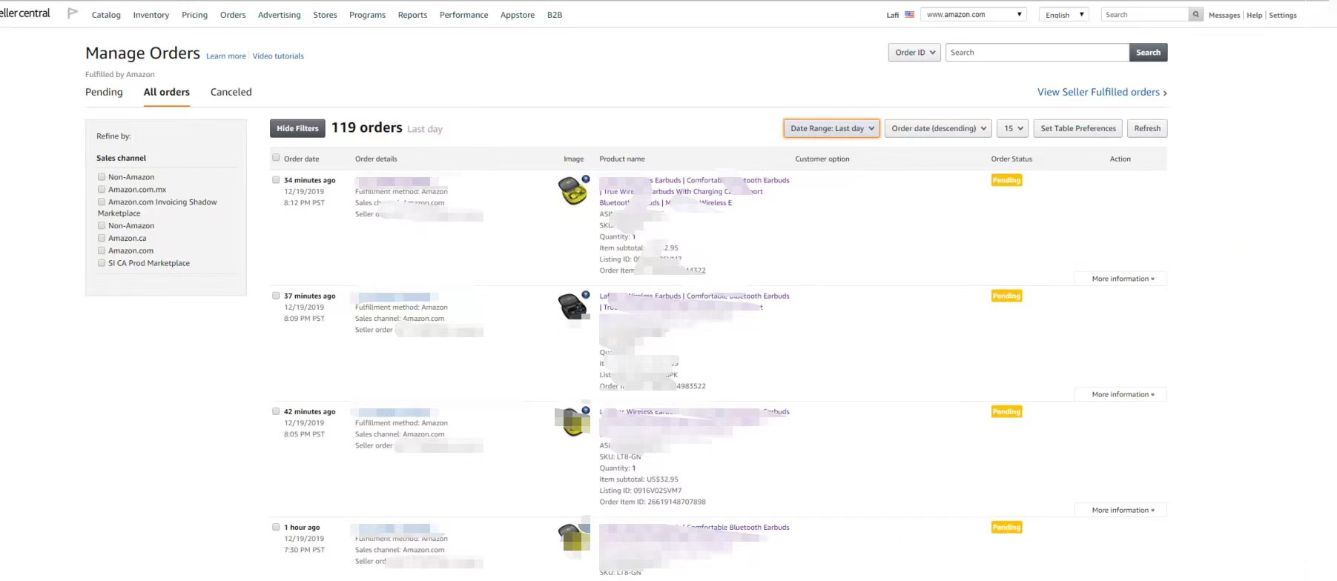
Task: Open the Inventory menu
Action: [x=151, y=15]
